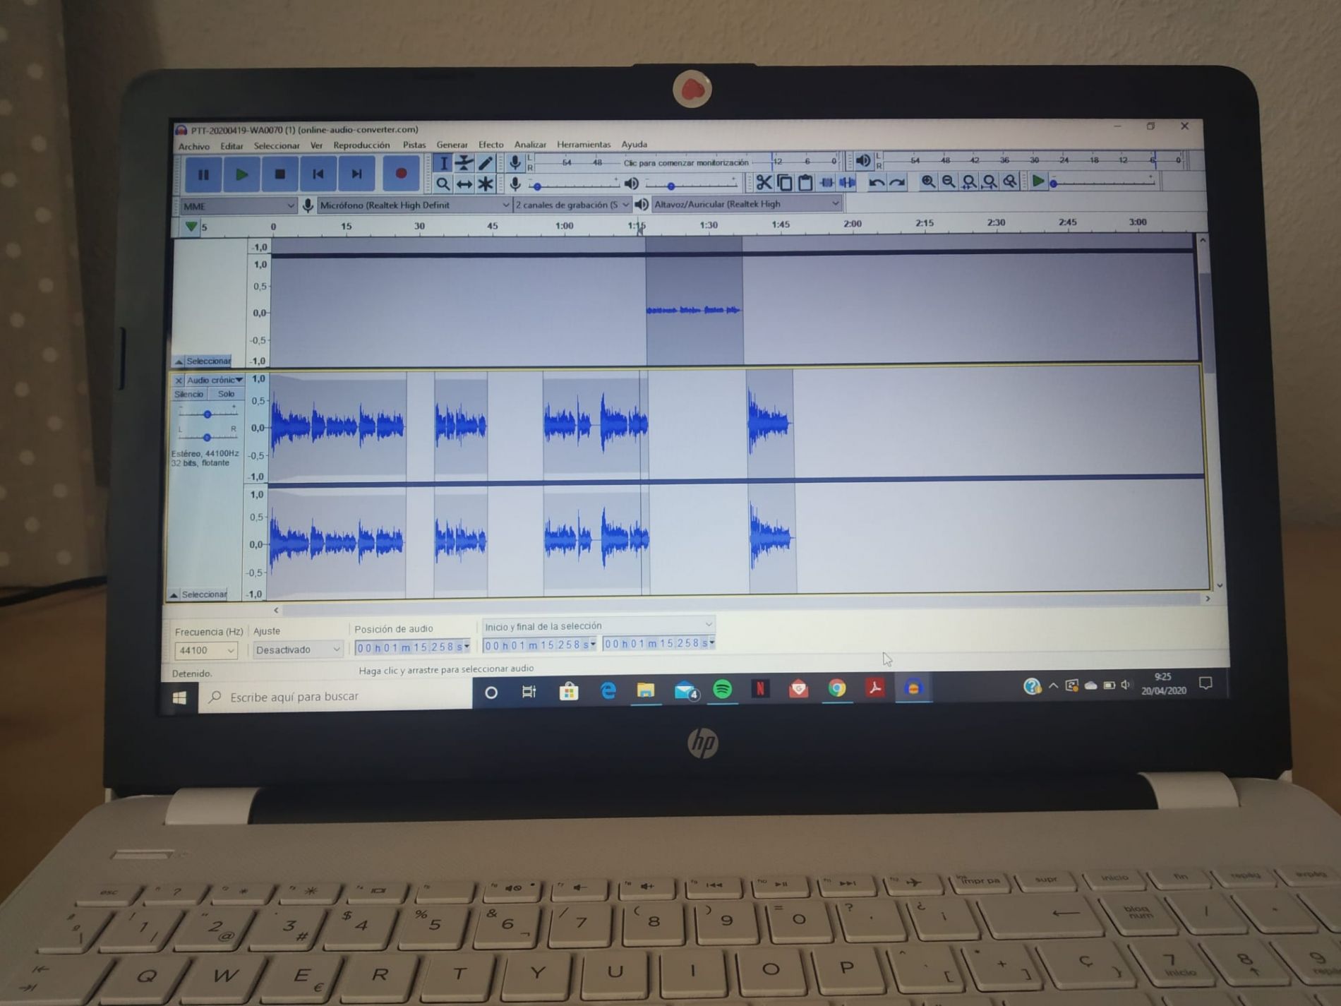
Task: Click the horizontal scrollbar right arrow
Action: tap(1208, 599)
